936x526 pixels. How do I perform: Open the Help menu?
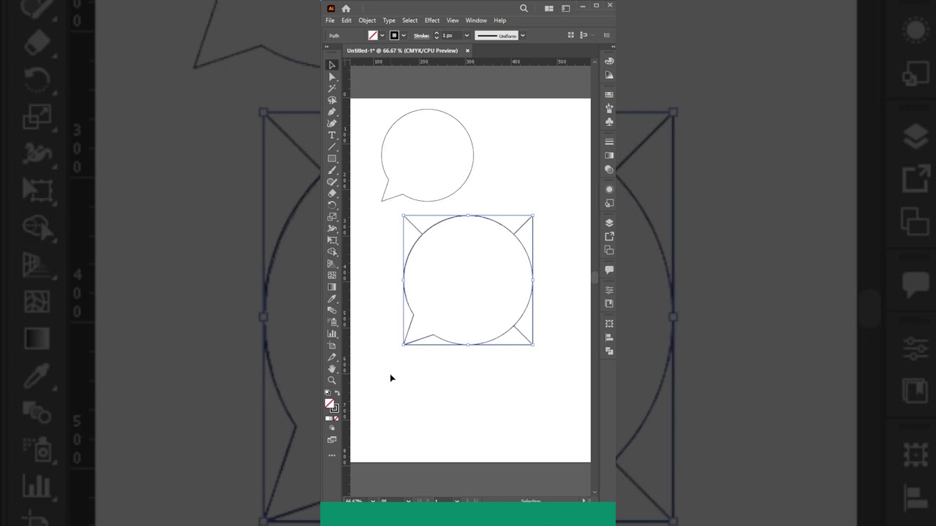coord(500,20)
